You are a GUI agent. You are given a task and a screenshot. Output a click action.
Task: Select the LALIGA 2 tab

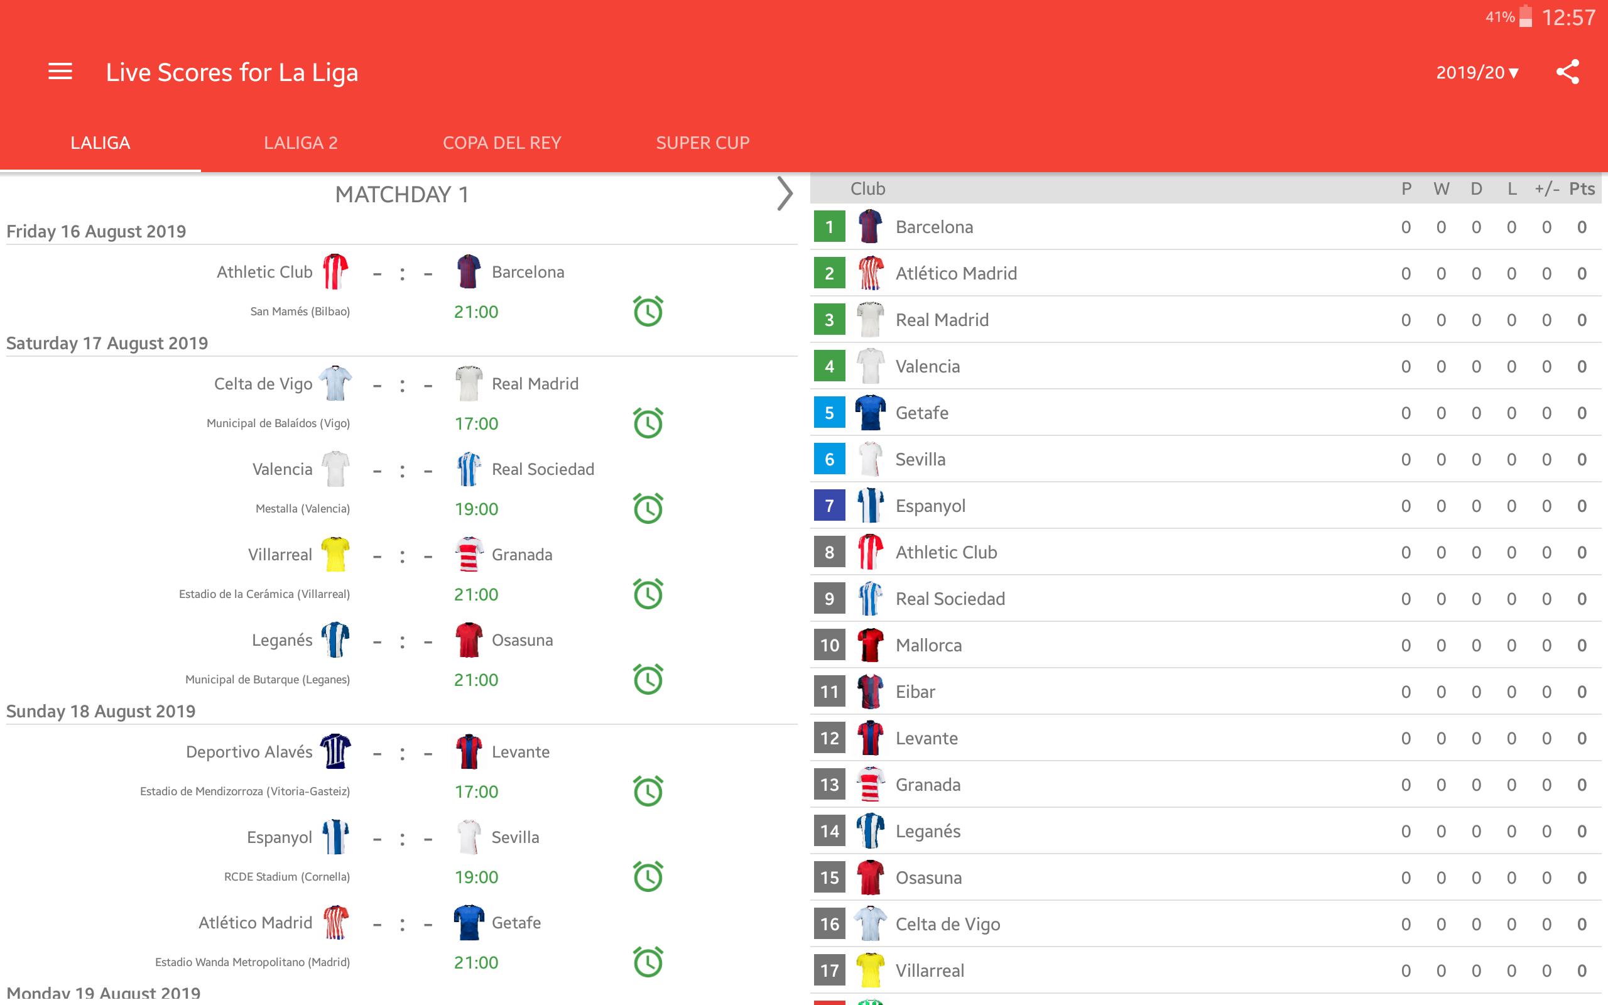[x=301, y=141]
